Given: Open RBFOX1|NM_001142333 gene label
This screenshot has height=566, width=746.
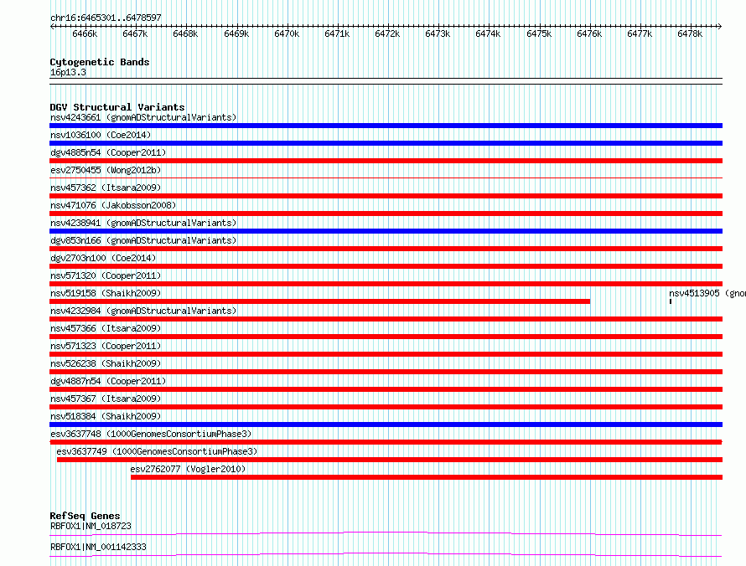Looking at the screenshot, I should pyautogui.click(x=98, y=547).
